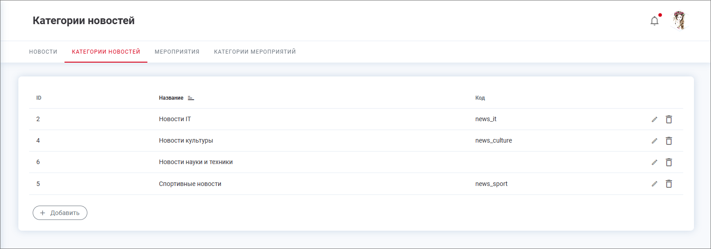Open the notifications bell
This screenshot has height=249, width=711.
[x=655, y=21]
